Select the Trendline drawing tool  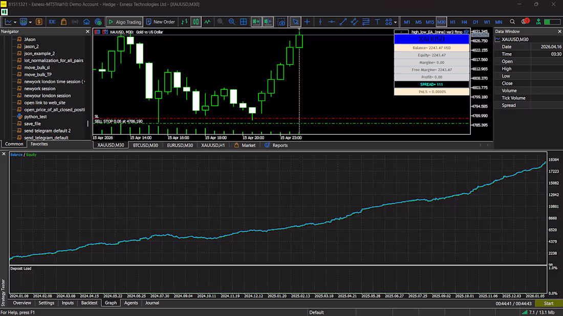[x=343, y=22]
